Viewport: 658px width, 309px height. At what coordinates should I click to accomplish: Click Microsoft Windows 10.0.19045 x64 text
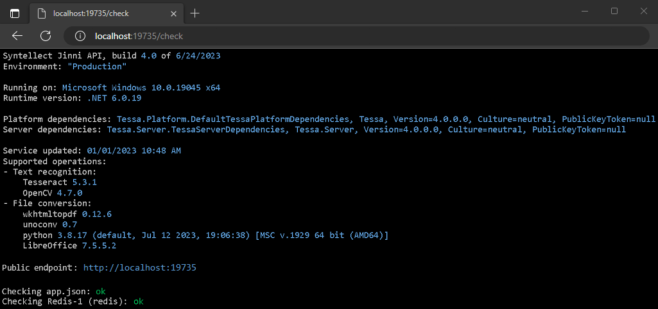tap(141, 87)
